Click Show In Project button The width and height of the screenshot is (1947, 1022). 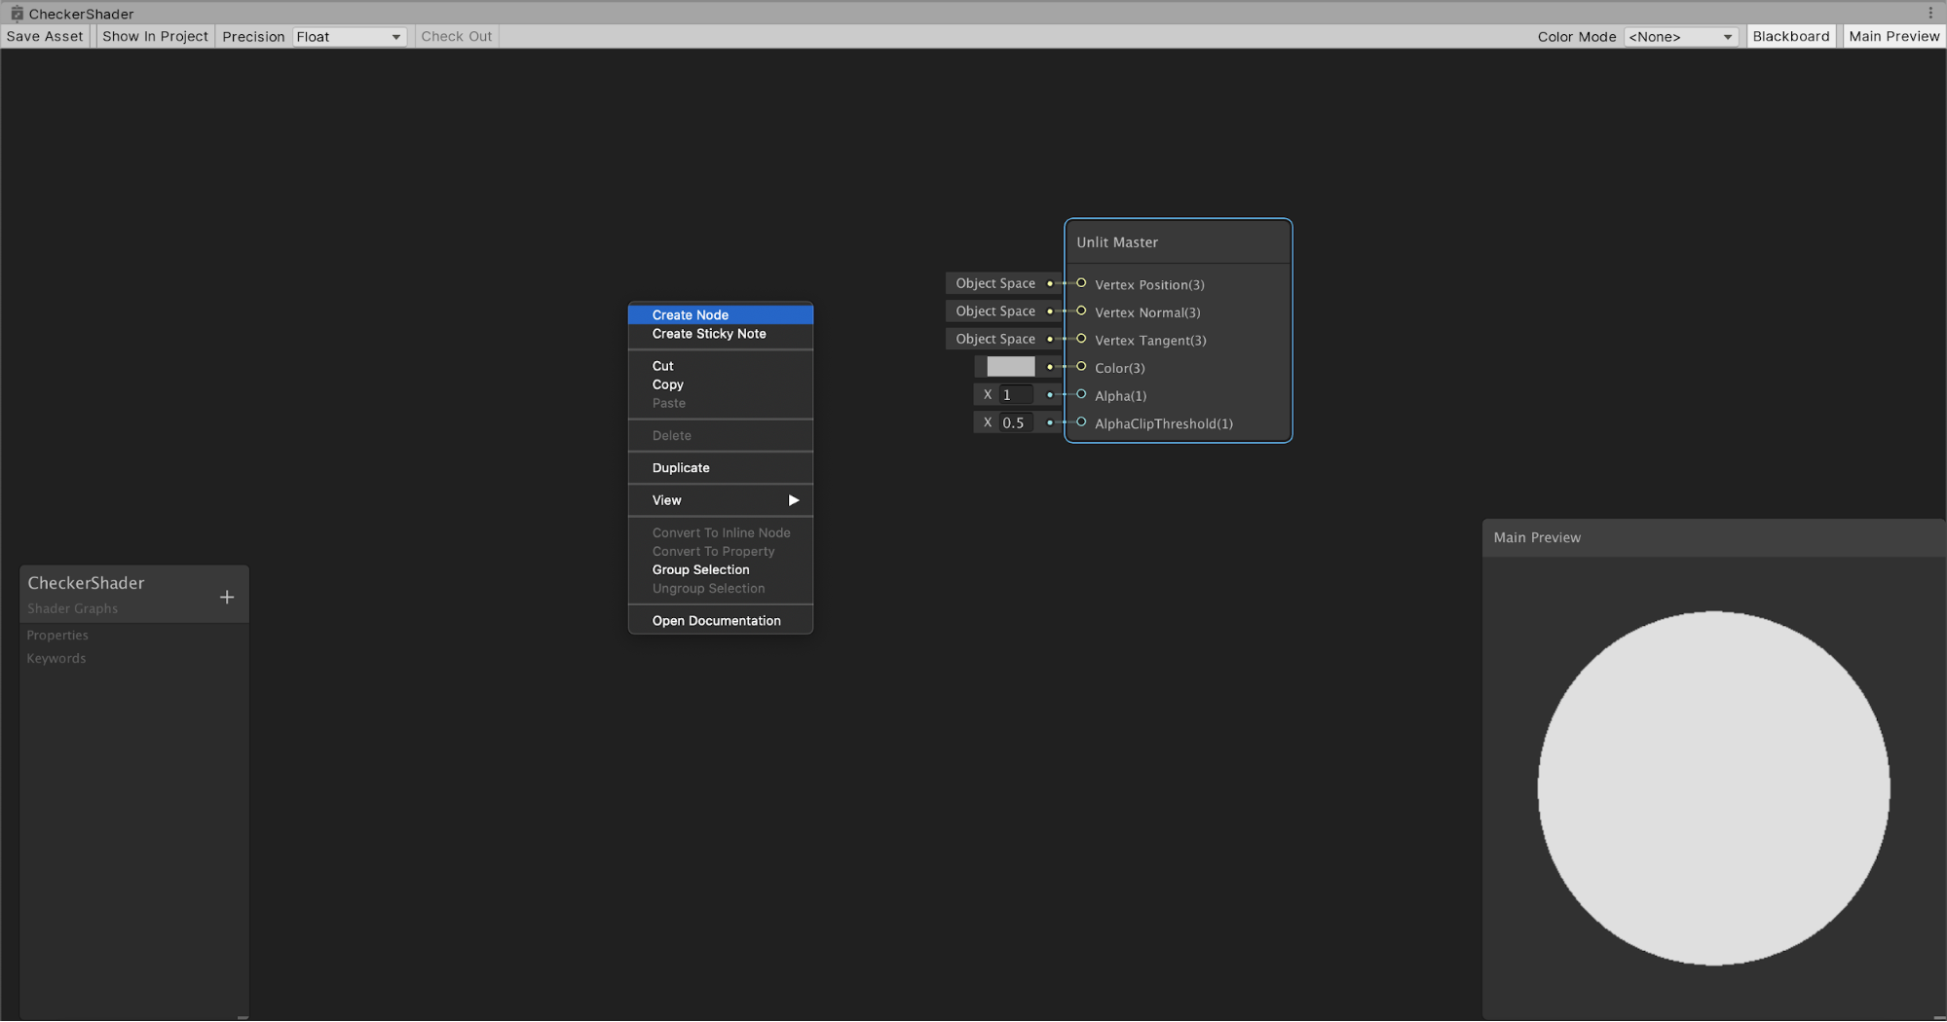coord(155,36)
